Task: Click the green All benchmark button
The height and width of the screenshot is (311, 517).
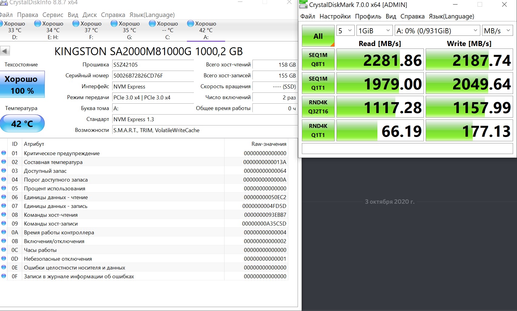Action: (x=318, y=36)
